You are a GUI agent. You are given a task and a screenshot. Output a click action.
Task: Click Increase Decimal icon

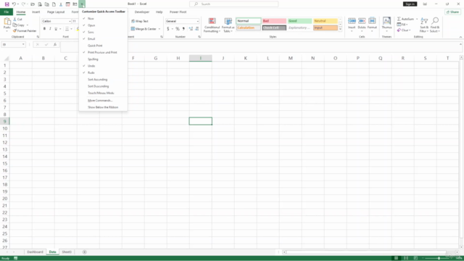pyautogui.click(x=191, y=29)
